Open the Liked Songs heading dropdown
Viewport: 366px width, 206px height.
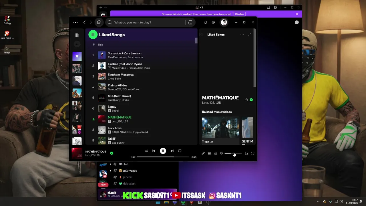(112, 35)
